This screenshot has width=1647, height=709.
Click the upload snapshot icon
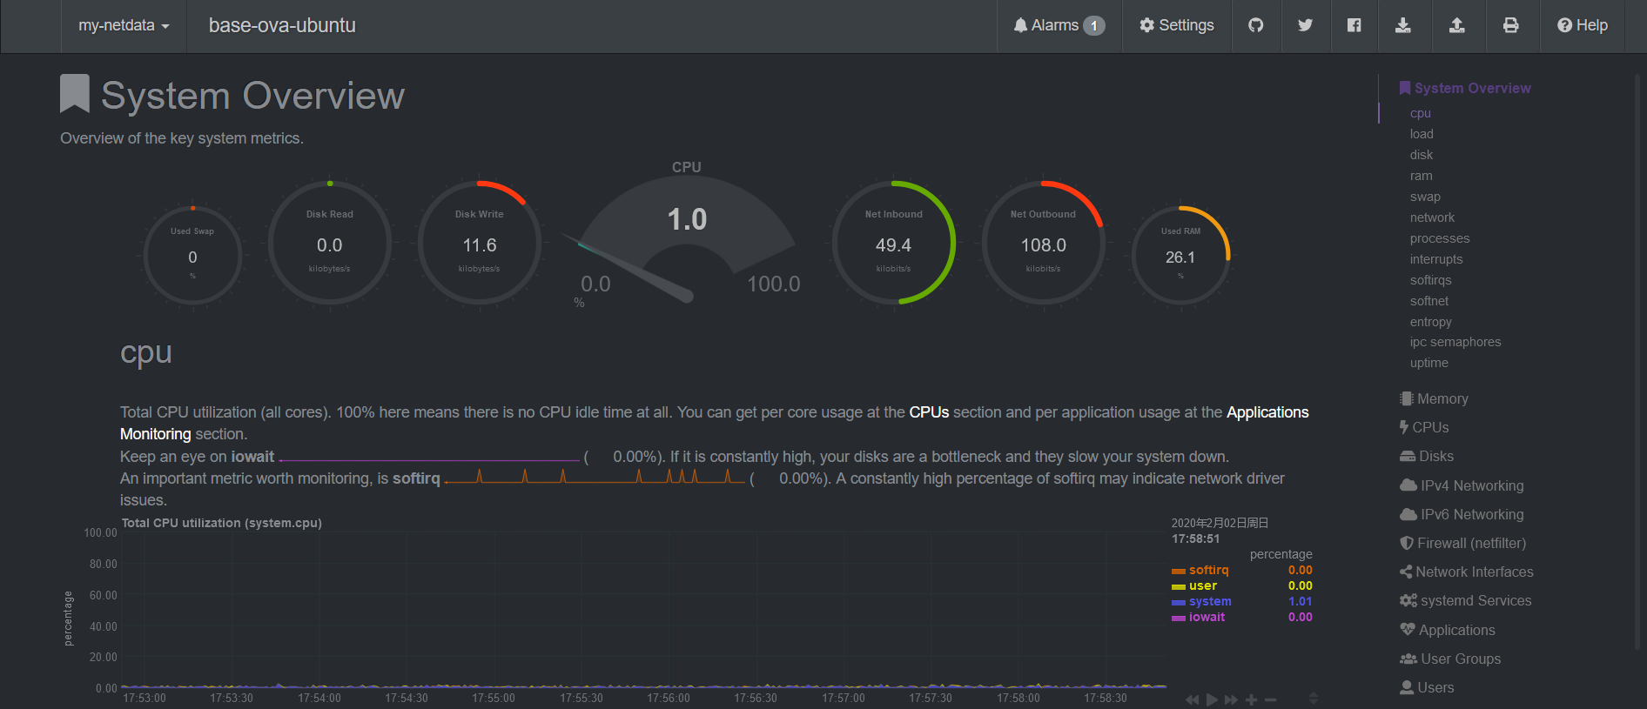coord(1456,25)
